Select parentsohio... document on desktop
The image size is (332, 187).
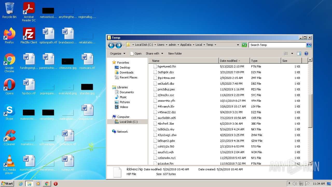(48, 61)
